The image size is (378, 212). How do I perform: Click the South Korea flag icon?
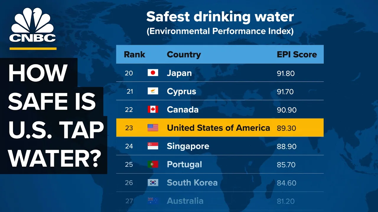pyautogui.click(x=153, y=183)
